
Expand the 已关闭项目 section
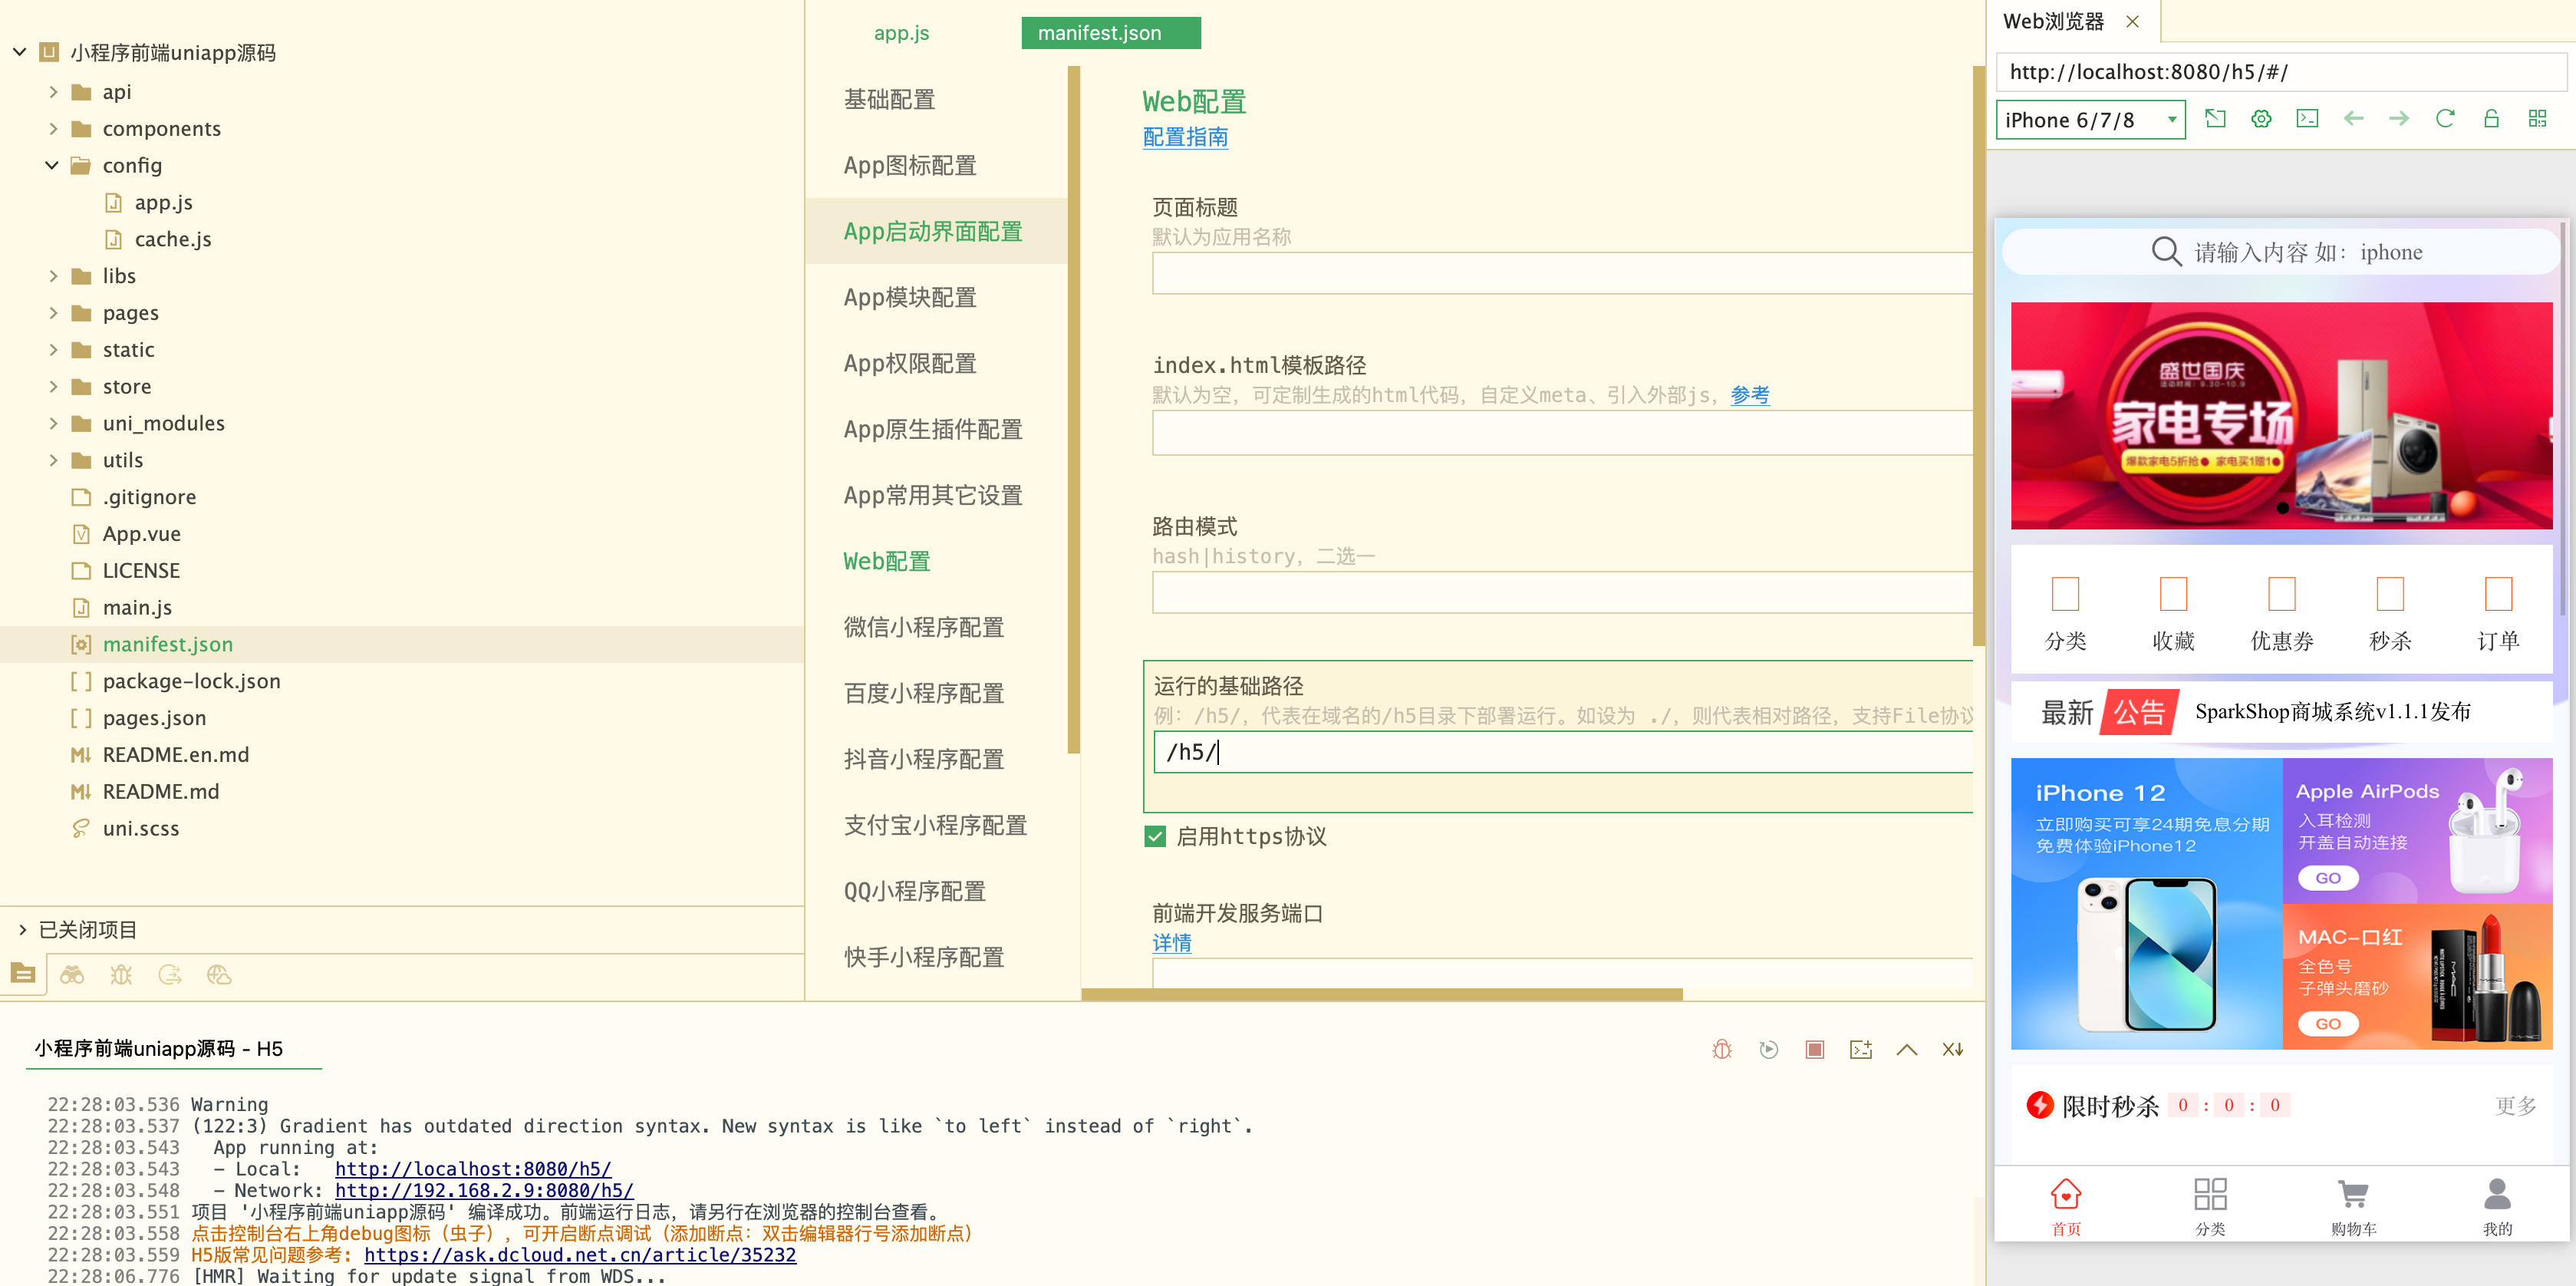pyautogui.click(x=22, y=930)
